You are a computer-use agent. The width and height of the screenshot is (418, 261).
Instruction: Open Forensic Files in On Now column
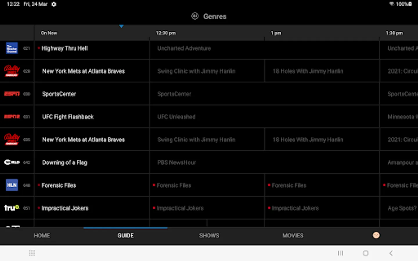coord(92,185)
